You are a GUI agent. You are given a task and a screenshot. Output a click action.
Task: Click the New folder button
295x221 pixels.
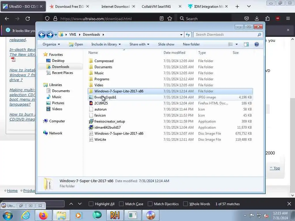[191, 44]
